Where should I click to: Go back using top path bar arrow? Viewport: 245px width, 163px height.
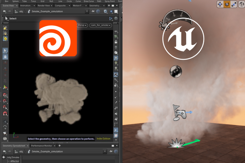pos(4,11)
